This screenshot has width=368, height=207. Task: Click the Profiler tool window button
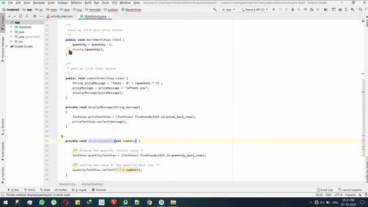(x=61, y=190)
